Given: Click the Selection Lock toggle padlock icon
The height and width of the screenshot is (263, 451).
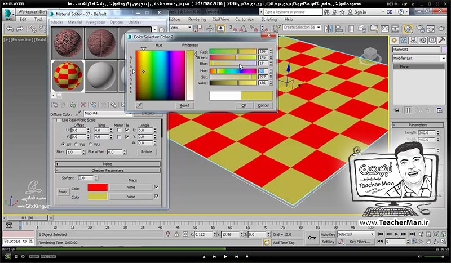Looking at the screenshot, I should 176,234.
